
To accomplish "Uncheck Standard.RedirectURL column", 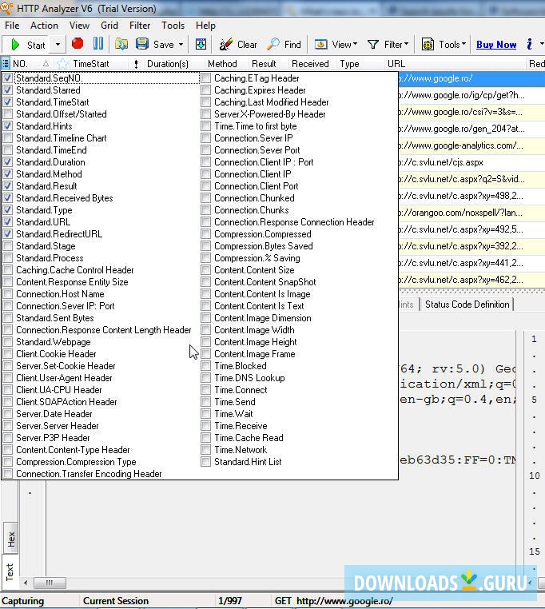I will (7, 234).
